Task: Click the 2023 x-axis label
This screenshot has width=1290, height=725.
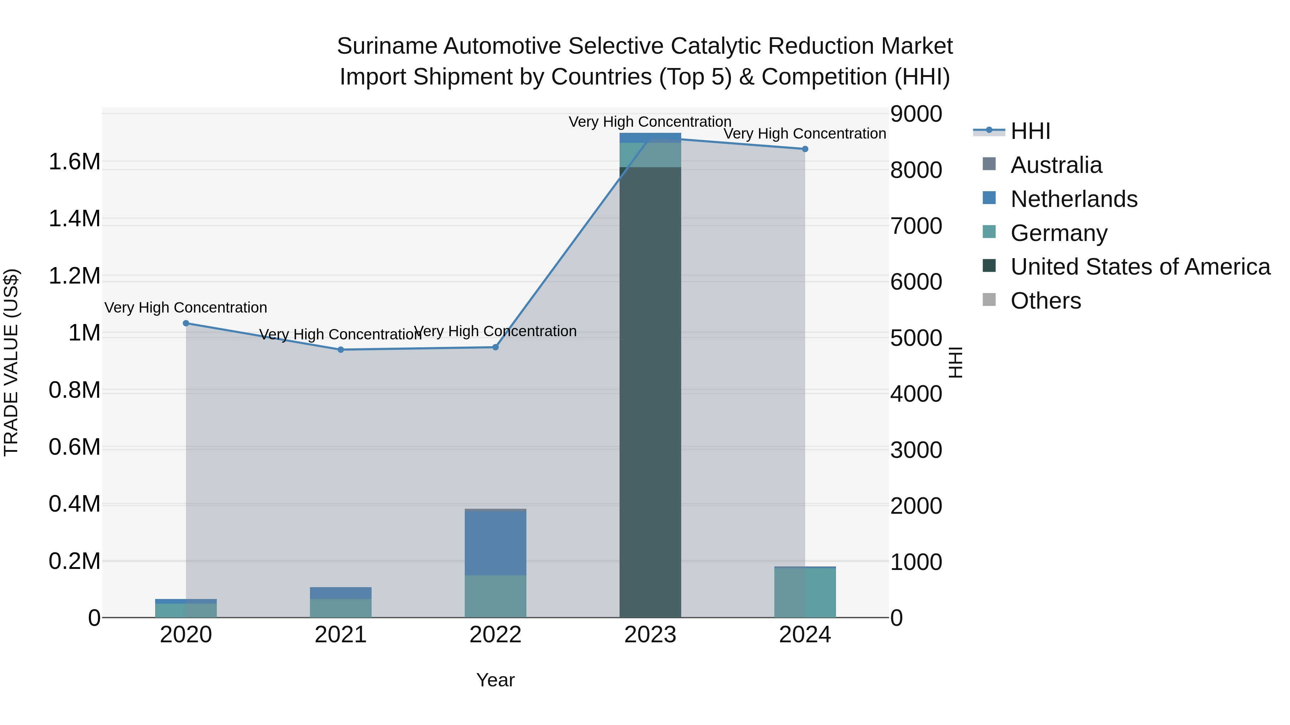Action: 650,635
